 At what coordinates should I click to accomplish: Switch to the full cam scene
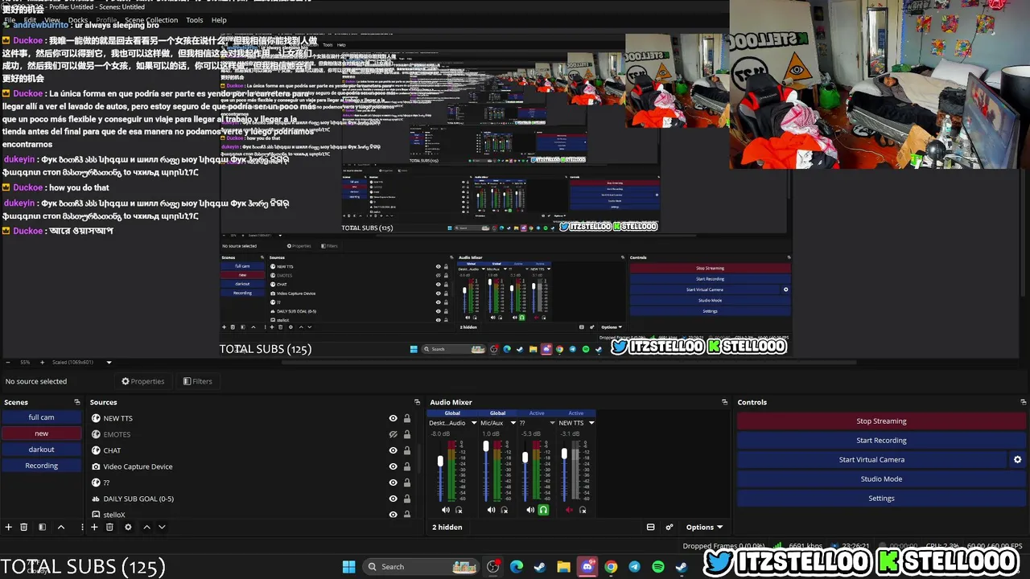point(41,417)
